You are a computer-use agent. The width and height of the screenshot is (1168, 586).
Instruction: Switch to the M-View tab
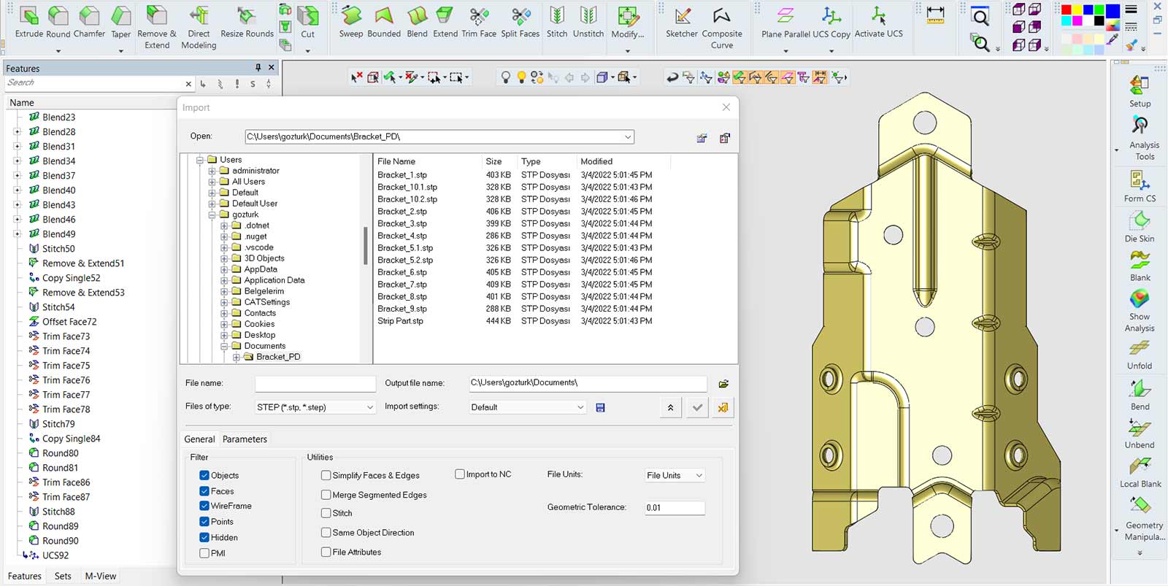(x=101, y=576)
